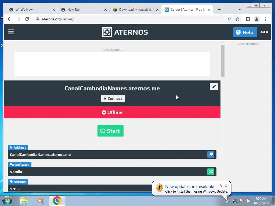Edit server name with pencil icon
This screenshot has height=206, width=275.
pos(214,87)
